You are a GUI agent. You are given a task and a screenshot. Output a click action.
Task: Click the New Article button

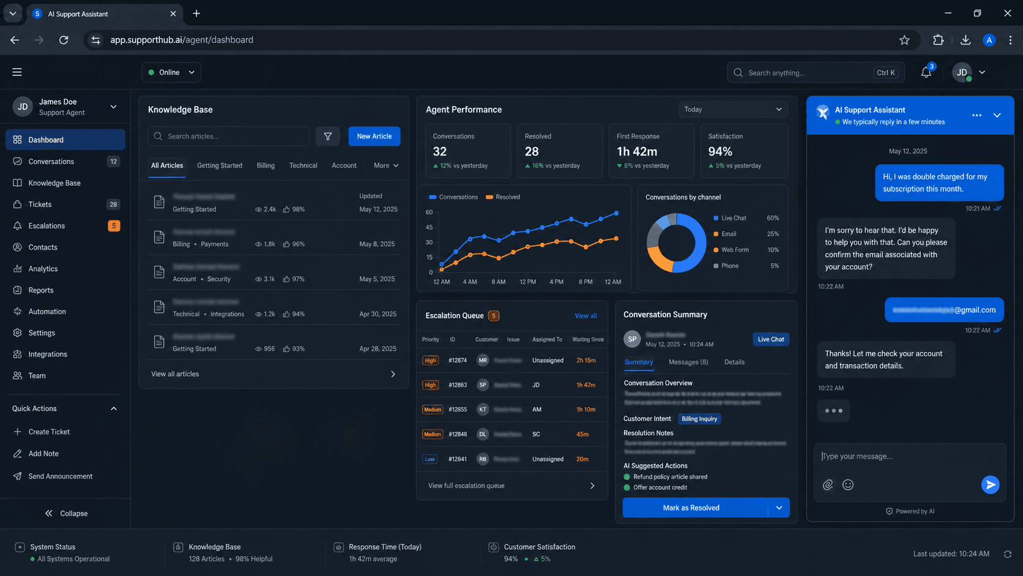pyautogui.click(x=374, y=137)
